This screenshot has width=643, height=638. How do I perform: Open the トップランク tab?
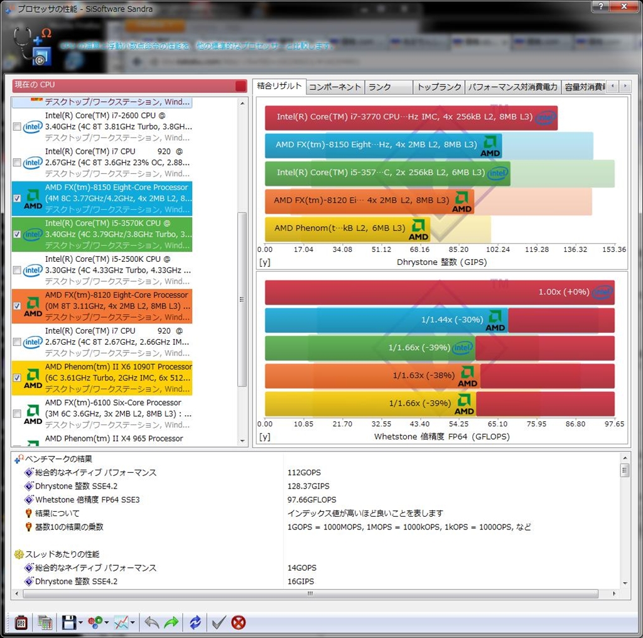click(439, 87)
